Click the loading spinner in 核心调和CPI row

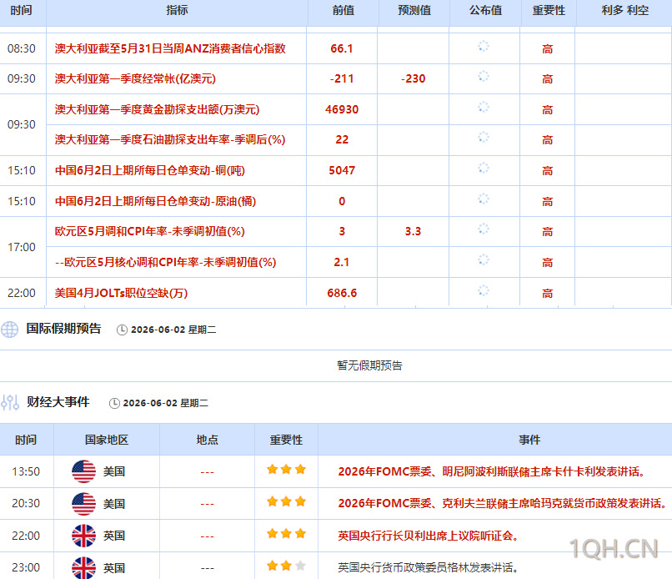pyautogui.click(x=484, y=260)
